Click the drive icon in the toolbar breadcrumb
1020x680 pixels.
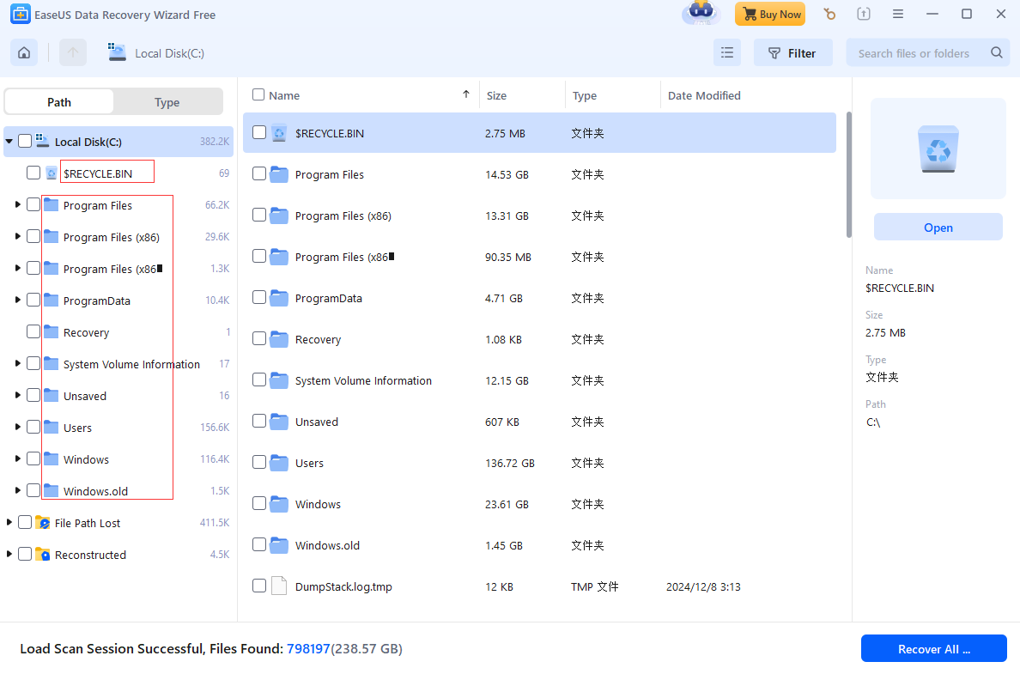pyautogui.click(x=117, y=52)
